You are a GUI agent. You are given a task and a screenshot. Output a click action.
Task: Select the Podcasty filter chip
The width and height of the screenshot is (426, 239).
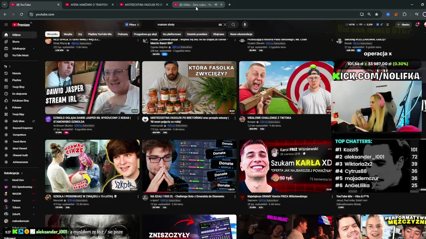pyautogui.click(x=123, y=34)
